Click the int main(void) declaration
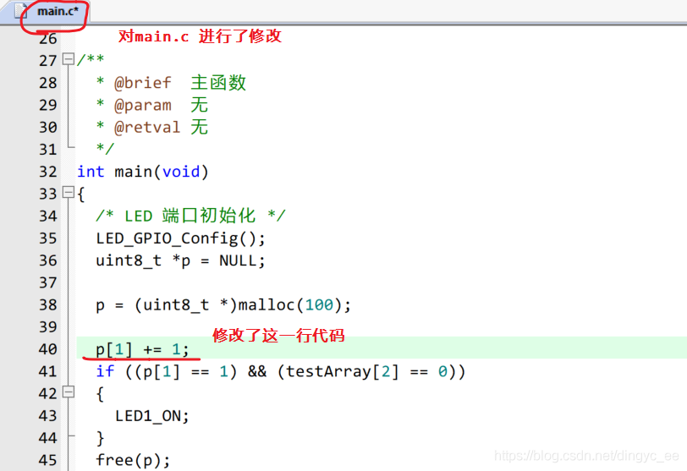 coord(142,172)
